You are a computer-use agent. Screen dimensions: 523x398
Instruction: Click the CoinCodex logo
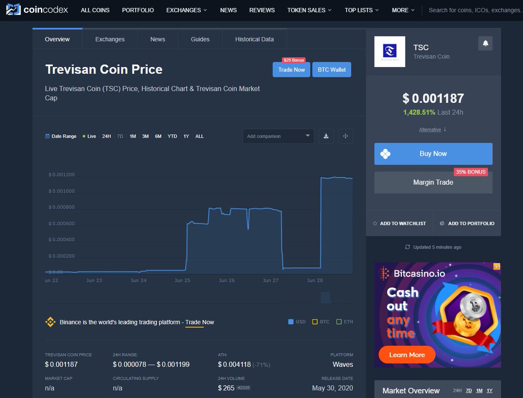(37, 10)
